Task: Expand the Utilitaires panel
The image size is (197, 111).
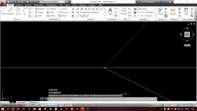Action: click(x=175, y=19)
